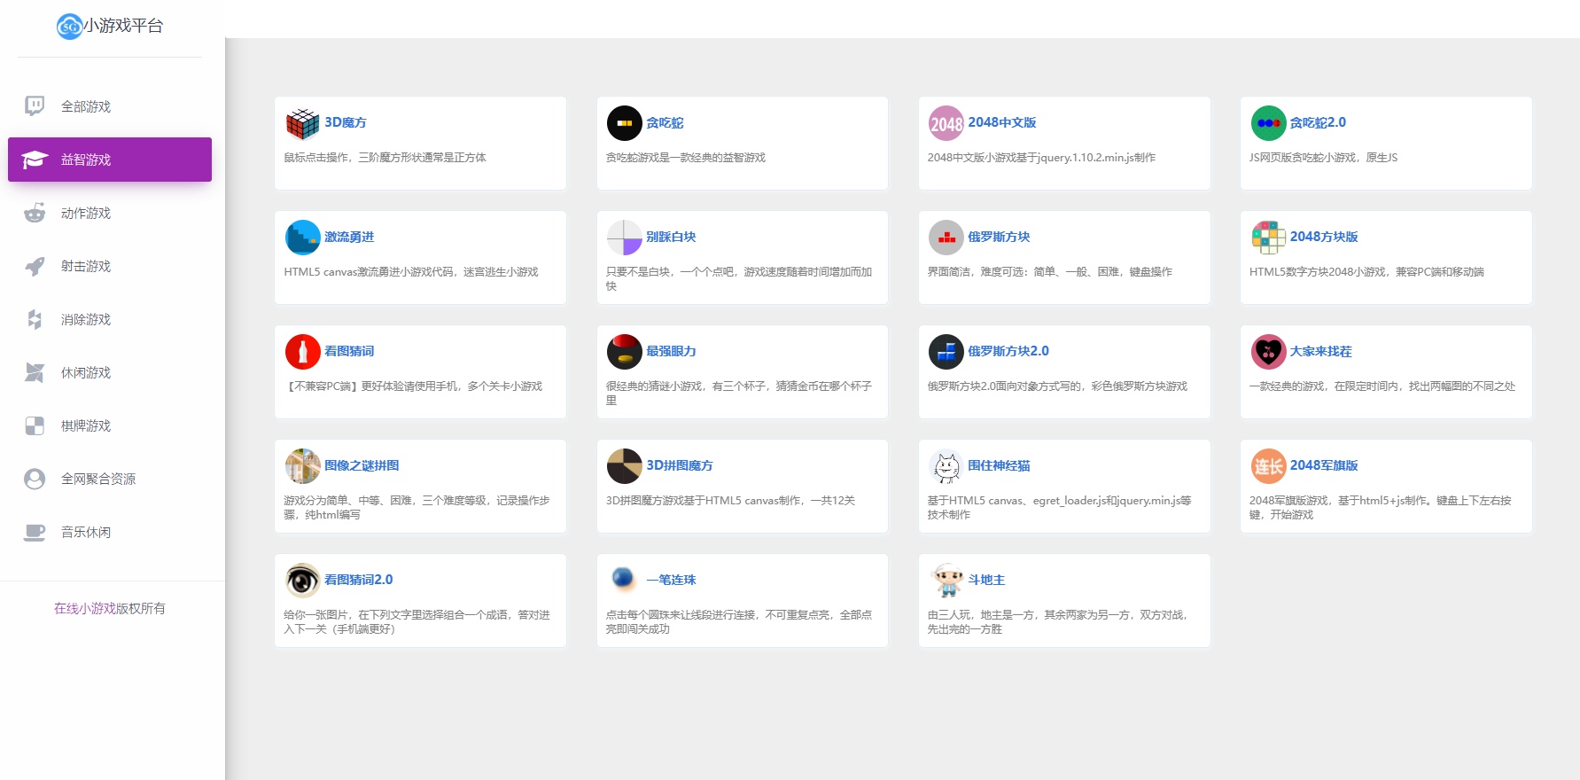Image resolution: width=1580 pixels, height=780 pixels.
Task: Click the 5G game platform logo icon
Action: 69,27
